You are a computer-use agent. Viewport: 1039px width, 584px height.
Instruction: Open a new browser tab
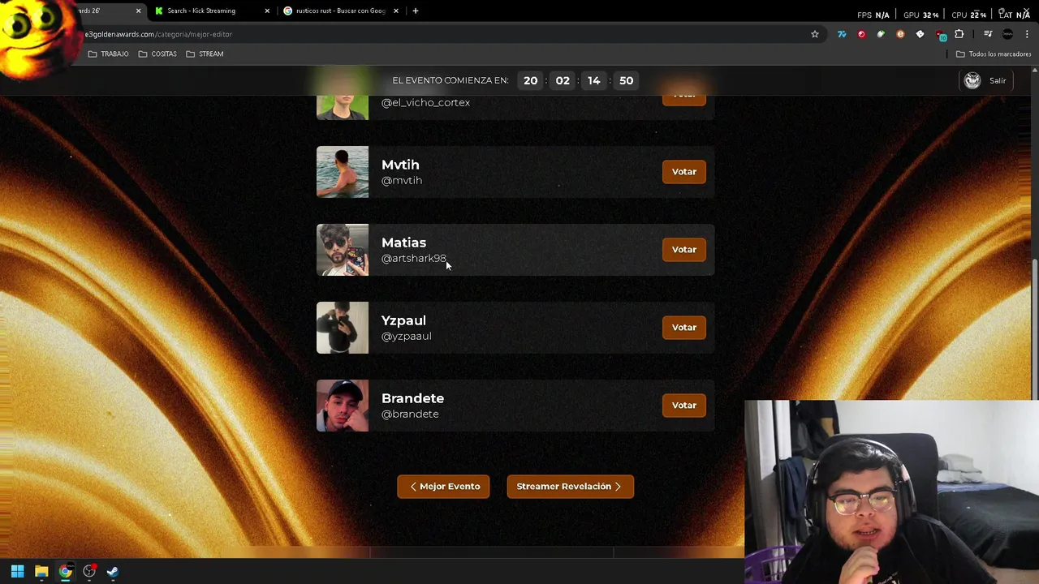pos(416,11)
